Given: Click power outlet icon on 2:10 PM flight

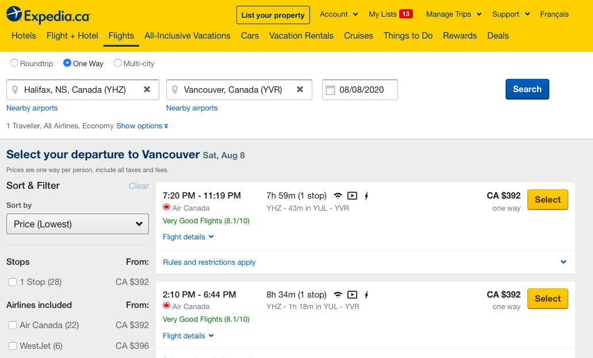Looking at the screenshot, I should tap(366, 295).
